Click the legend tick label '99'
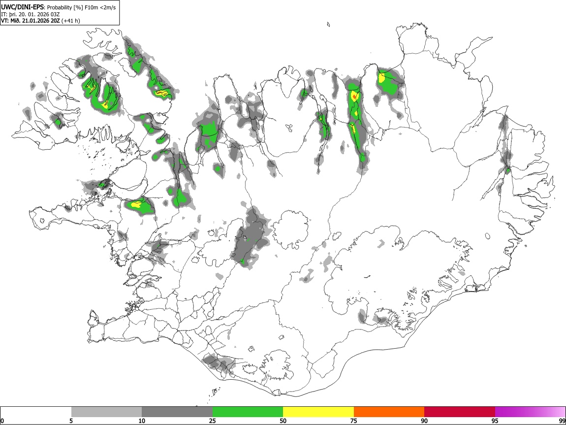The image size is (566, 425). [x=562, y=421]
